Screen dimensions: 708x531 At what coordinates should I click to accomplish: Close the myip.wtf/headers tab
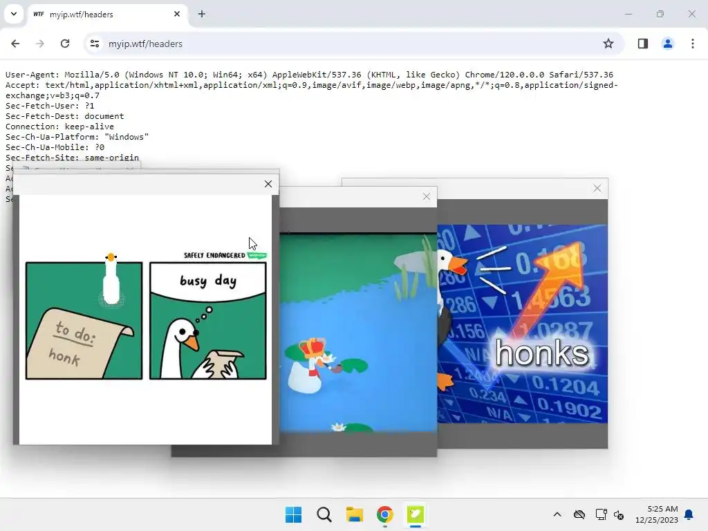pyautogui.click(x=177, y=14)
